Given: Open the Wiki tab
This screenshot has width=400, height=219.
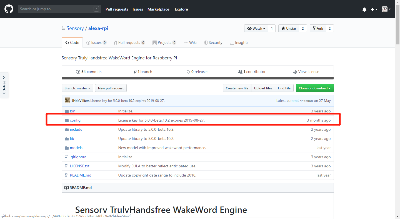Looking at the screenshot, I should click(x=190, y=42).
